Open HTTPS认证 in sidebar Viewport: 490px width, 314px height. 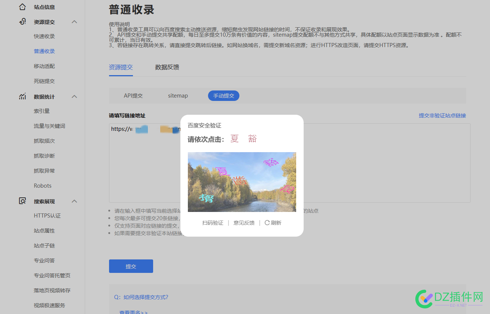(47, 216)
